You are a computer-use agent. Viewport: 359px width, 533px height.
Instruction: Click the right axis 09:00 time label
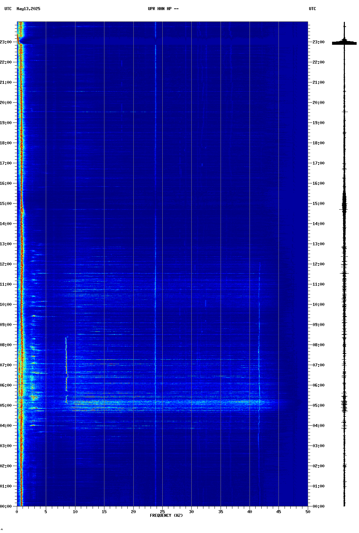click(x=319, y=325)
